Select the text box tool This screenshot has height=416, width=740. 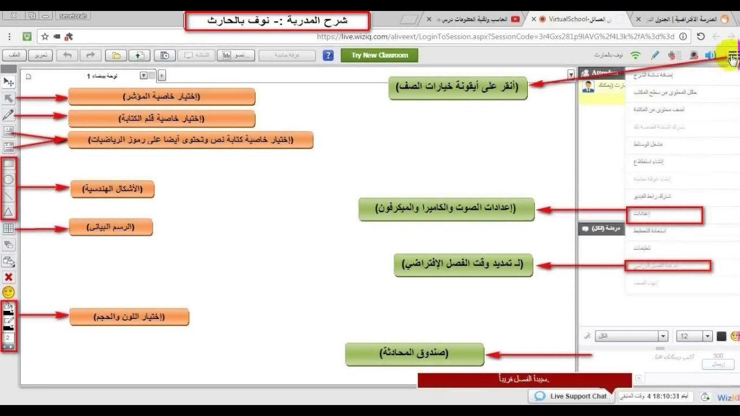click(x=9, y=131)
